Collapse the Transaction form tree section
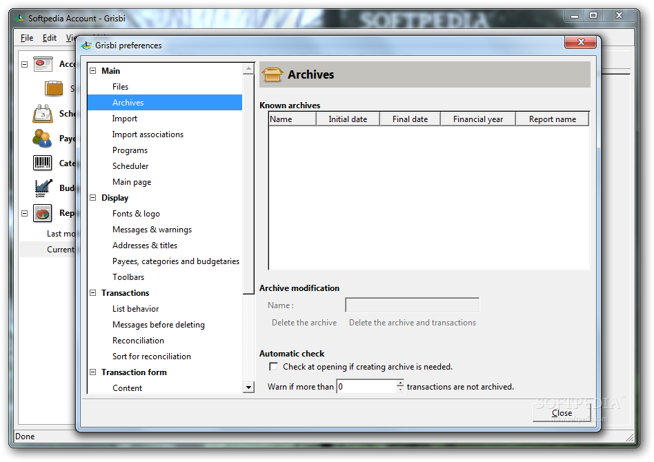Viewport: 654px width, 462px height. pyautogui.click(x=93, y=372)
